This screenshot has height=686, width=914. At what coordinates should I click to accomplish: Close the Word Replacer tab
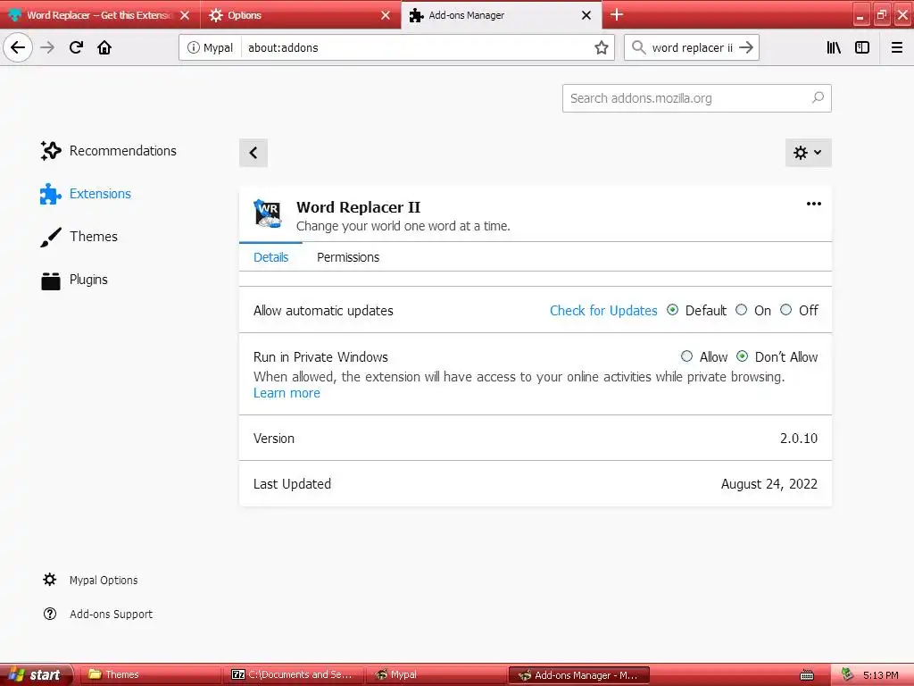(185, 15)
